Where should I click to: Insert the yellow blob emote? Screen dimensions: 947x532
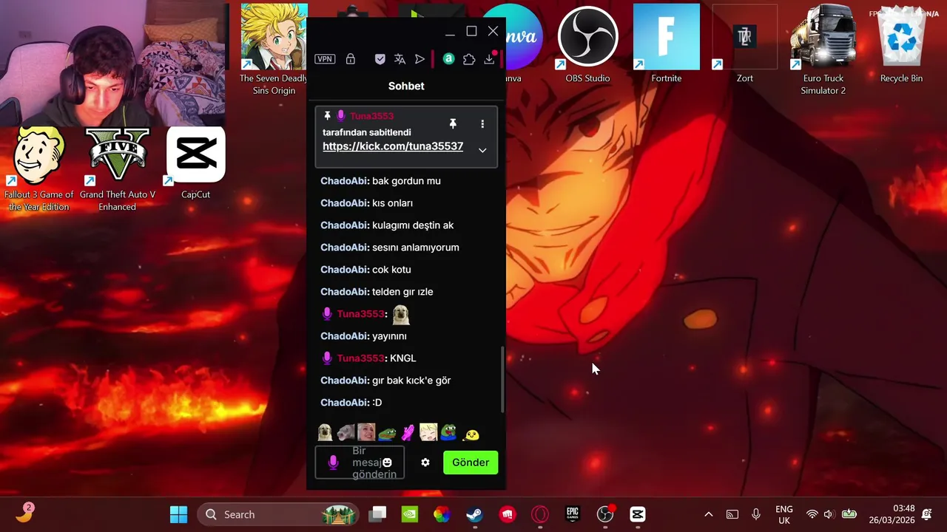(x=471, y=434)
